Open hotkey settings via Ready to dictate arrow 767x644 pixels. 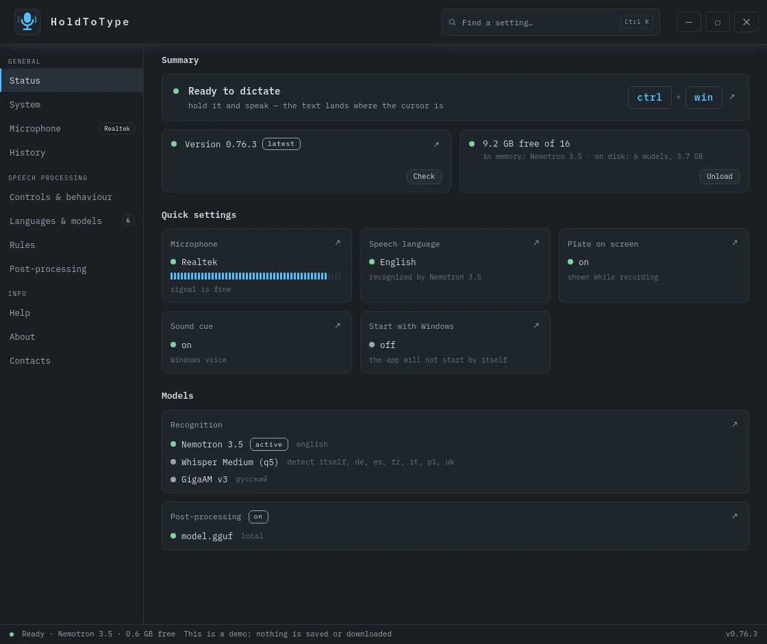pos(732,97)
